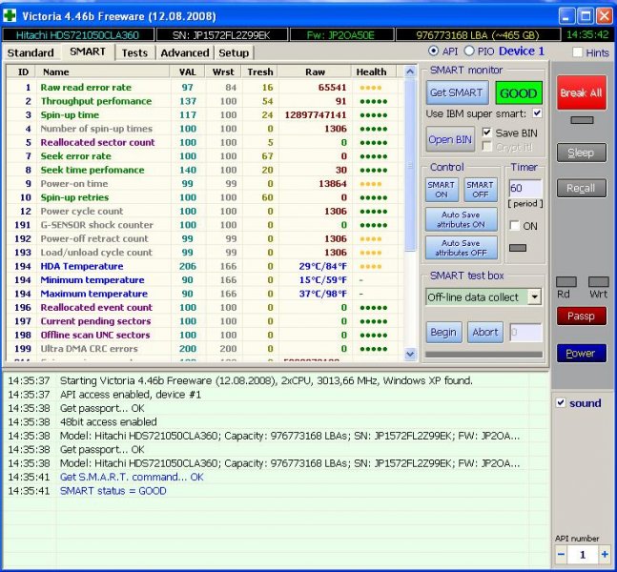The width and height of the screenshot is (617, 572).
Task: Open the Advanced tab
Action: (184, 52)
